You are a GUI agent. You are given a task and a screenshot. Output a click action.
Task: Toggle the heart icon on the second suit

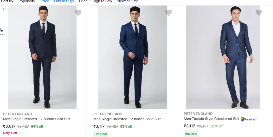pos(169,13)
